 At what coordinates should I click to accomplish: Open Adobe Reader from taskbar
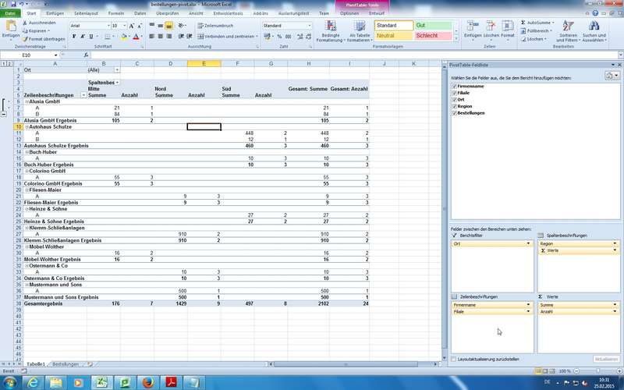pos(171,383)
